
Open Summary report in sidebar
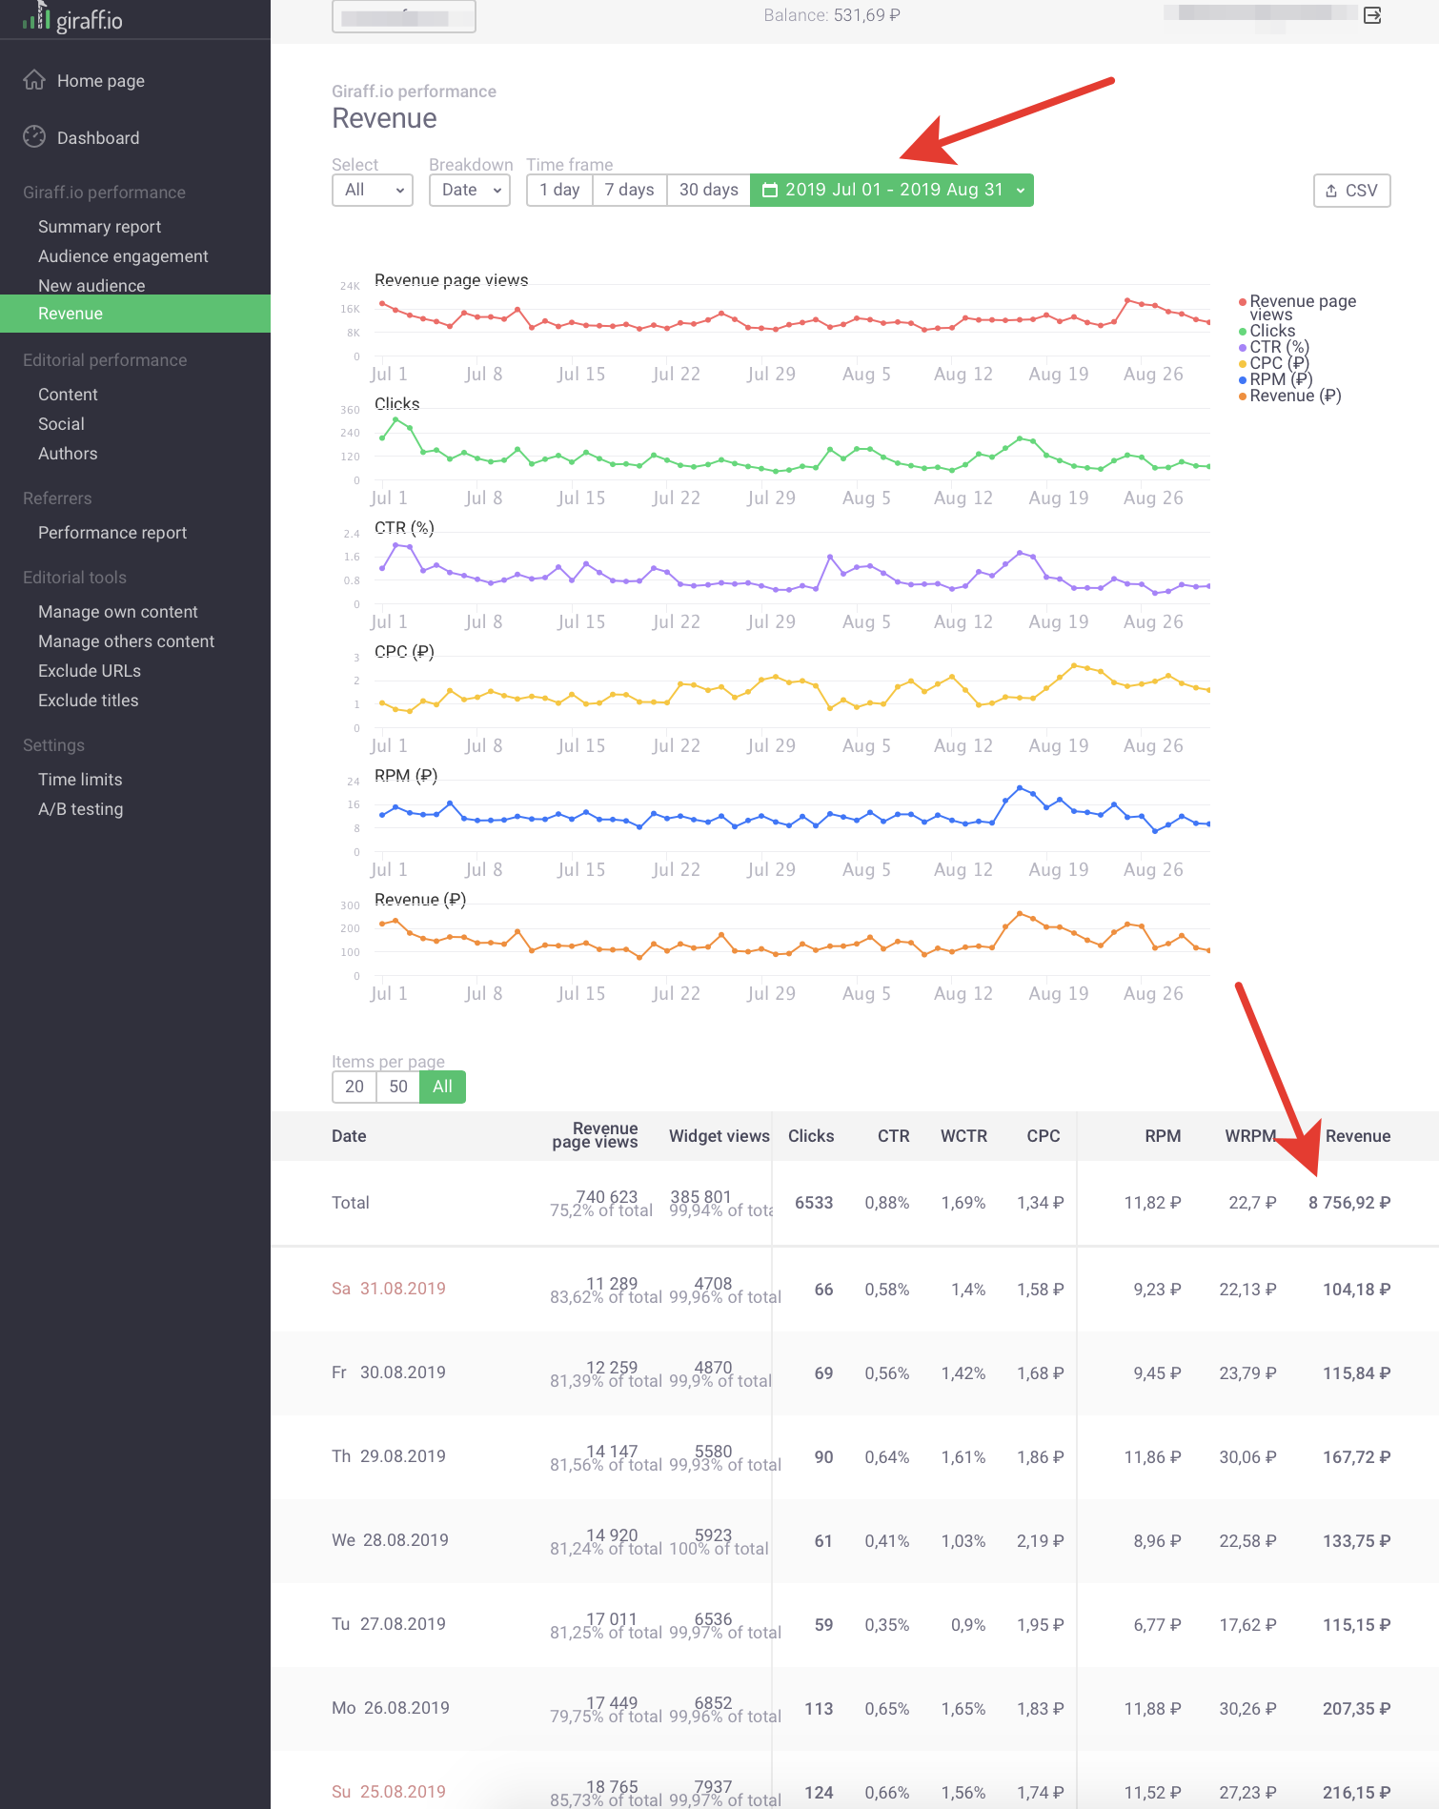coord(99,227)
